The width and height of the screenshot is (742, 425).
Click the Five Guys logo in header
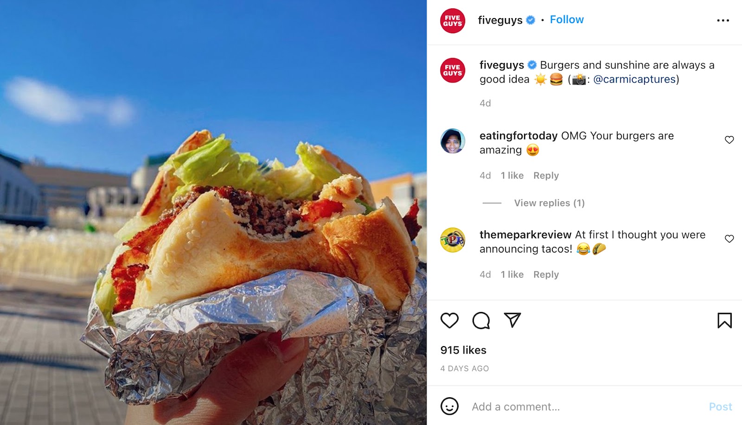pyautogui.click(x=453, y=21)
